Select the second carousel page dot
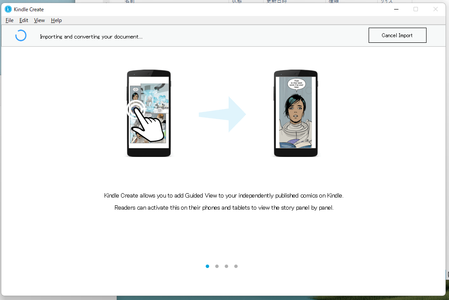 217,266
